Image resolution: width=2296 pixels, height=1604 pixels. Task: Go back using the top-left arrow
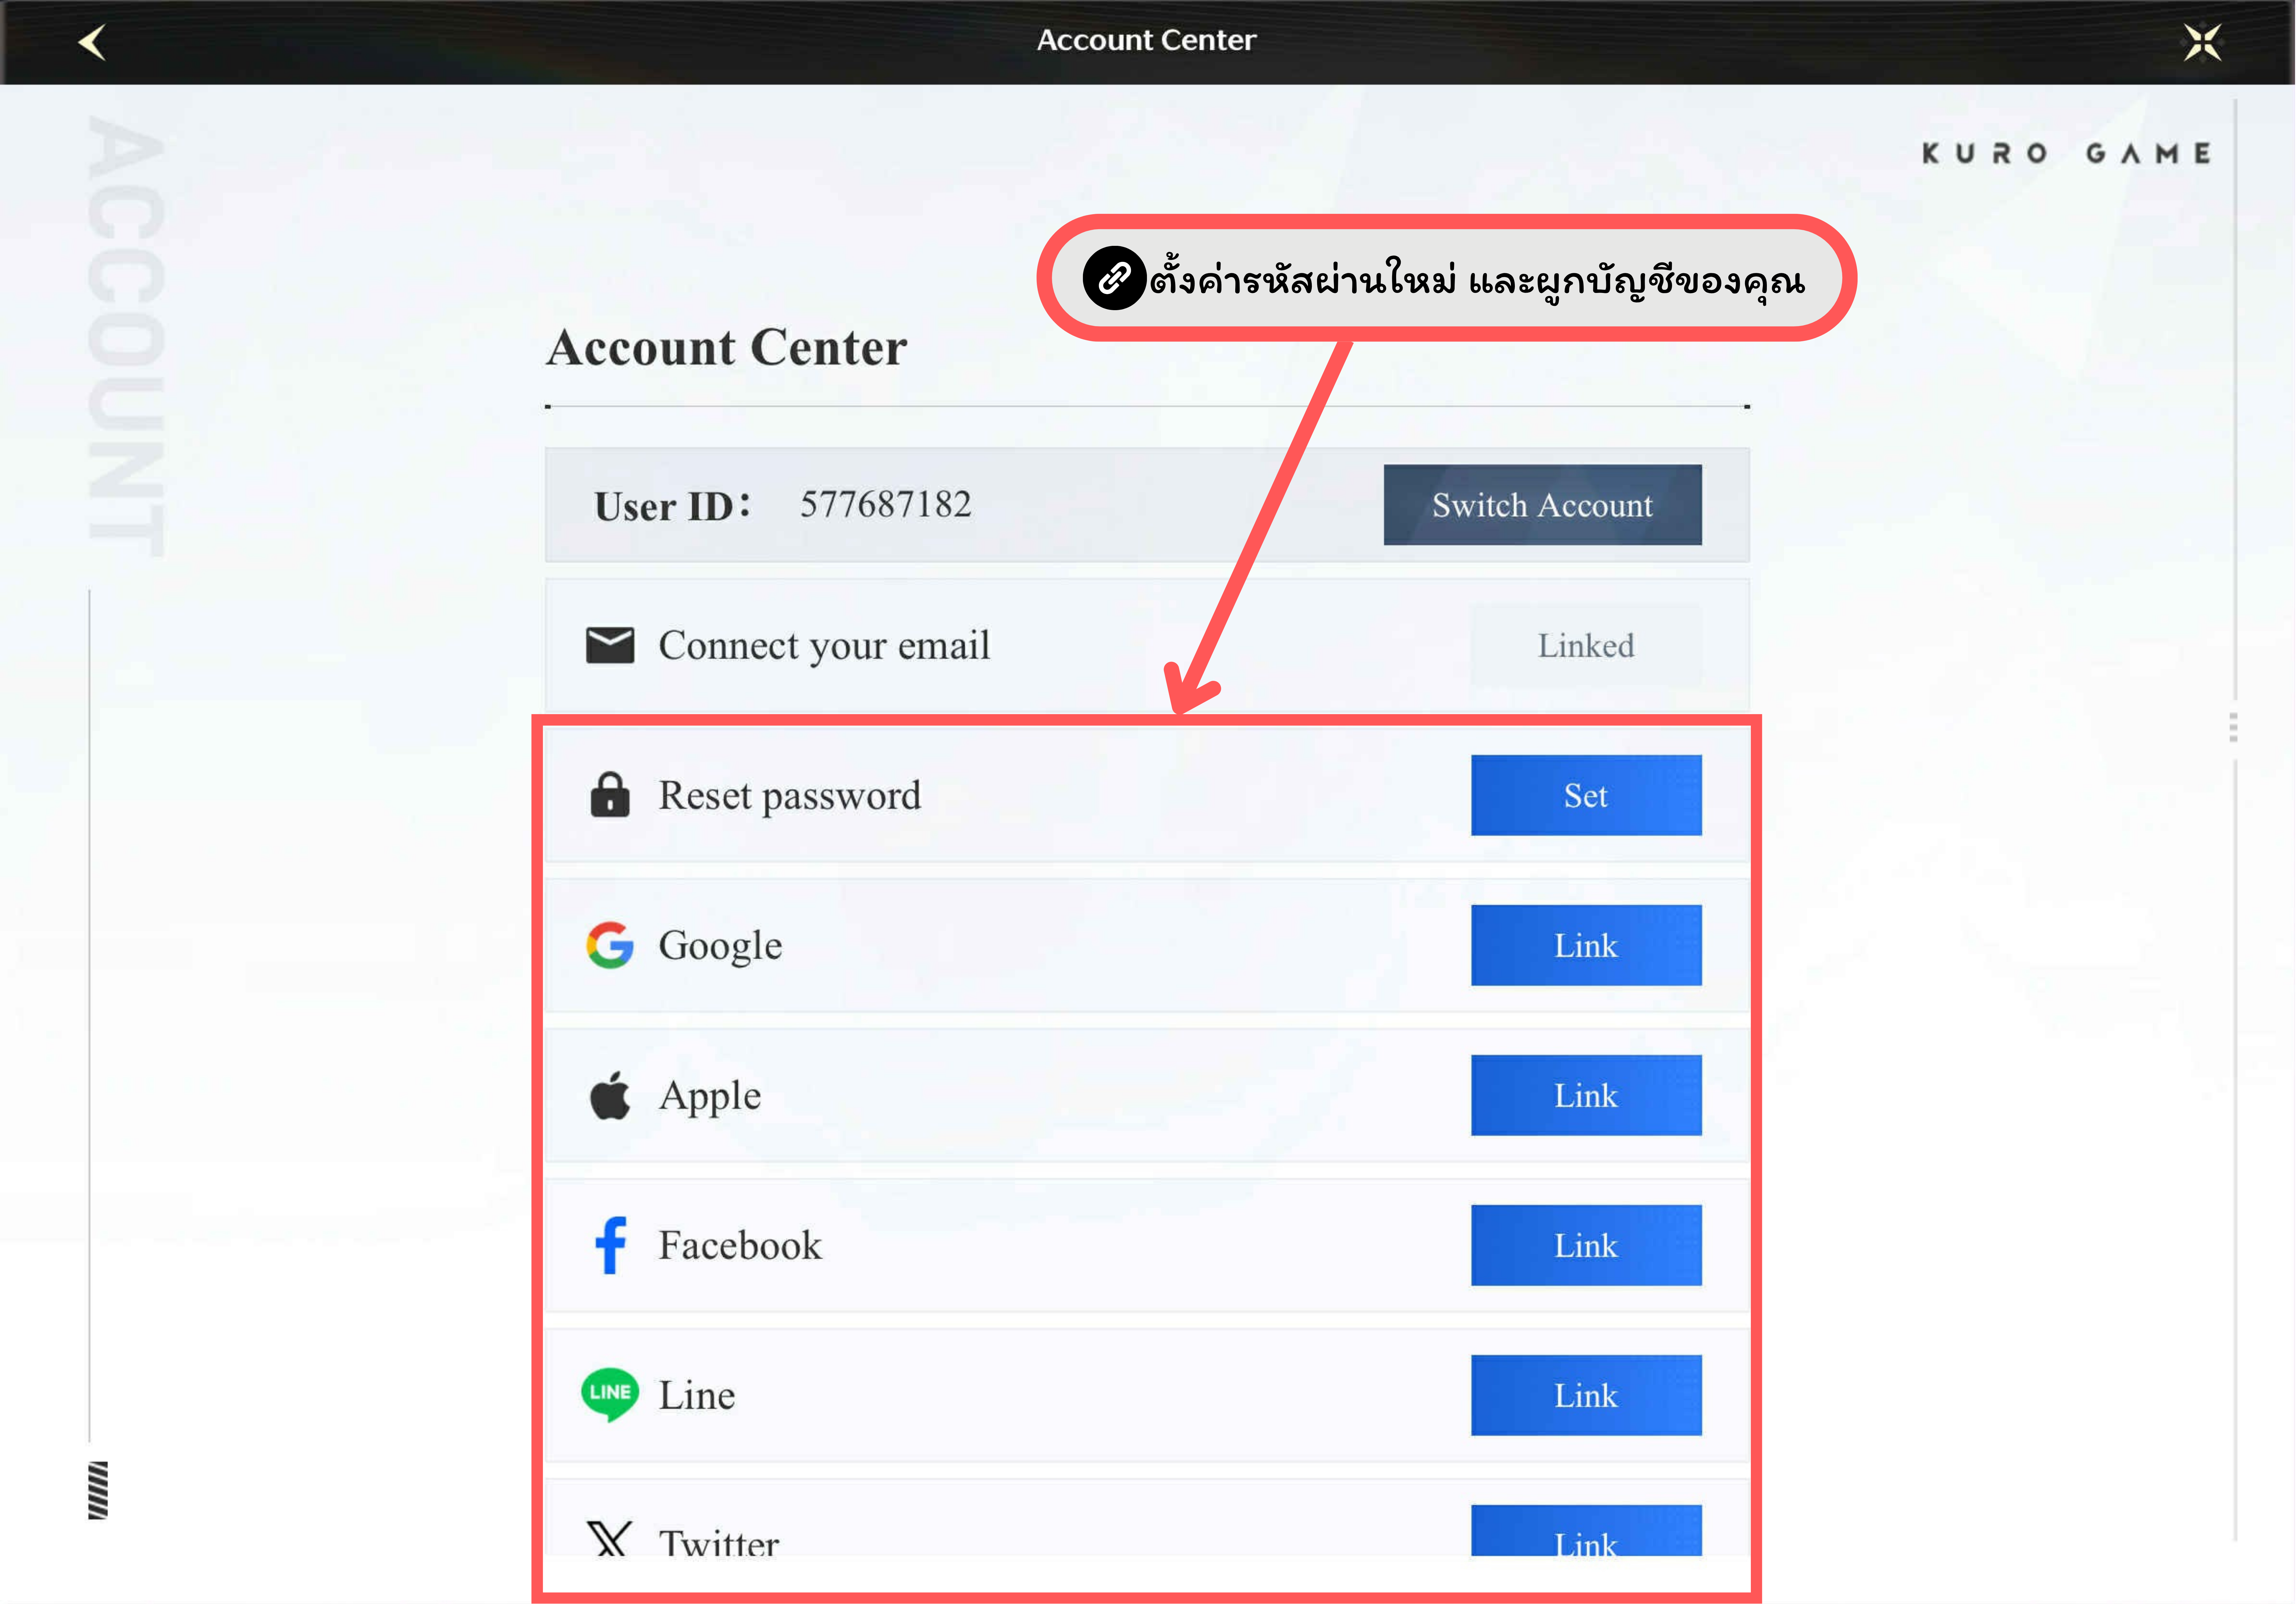point(92,42)
